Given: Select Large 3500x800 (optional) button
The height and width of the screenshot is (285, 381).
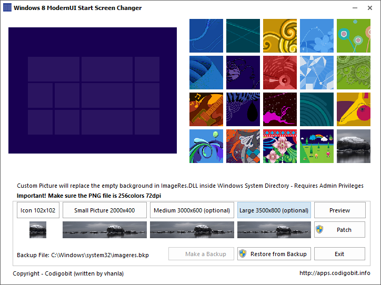Looking at the screenshot, I should point(274,210).
